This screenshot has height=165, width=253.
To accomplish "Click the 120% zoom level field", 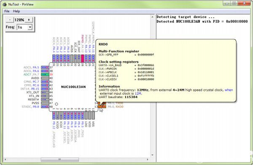I will tap(19, 20).
